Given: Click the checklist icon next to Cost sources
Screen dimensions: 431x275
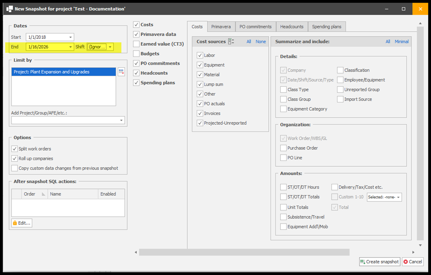Looking at the screenshot, I should click(x=231, y=42).
